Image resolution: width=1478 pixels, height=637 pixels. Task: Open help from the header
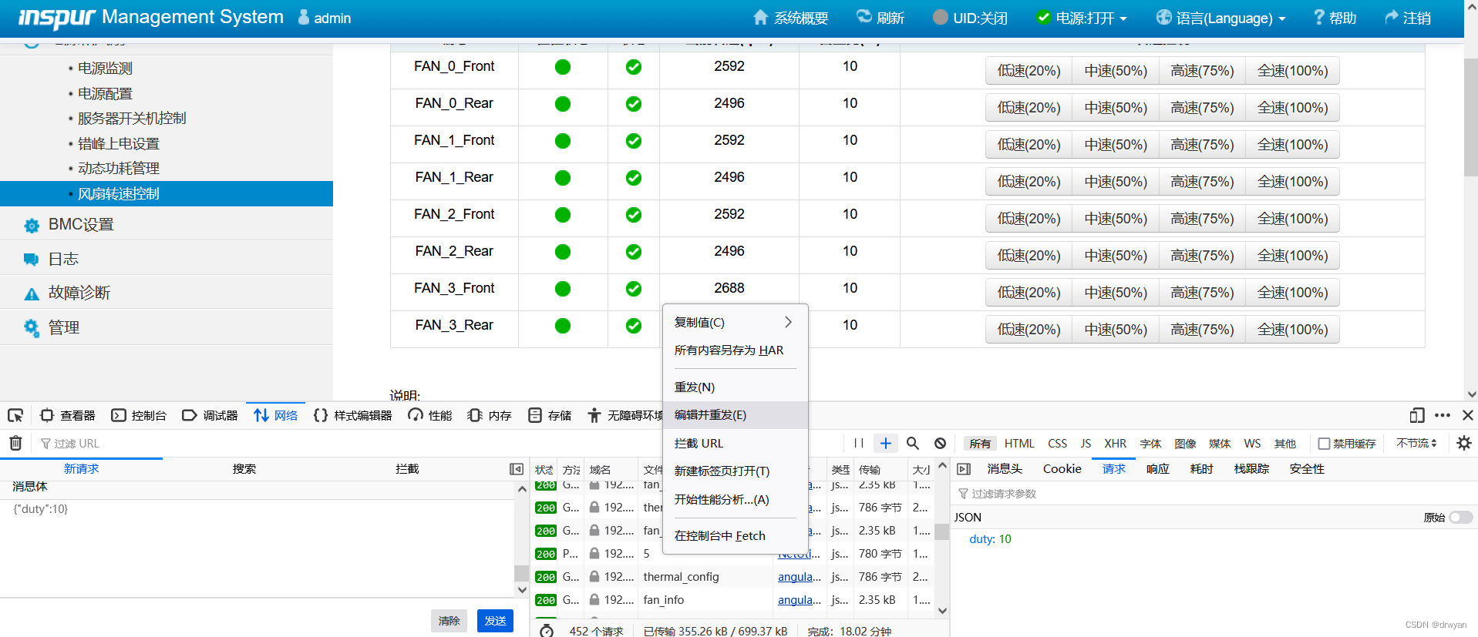[x=1335, y=18]
